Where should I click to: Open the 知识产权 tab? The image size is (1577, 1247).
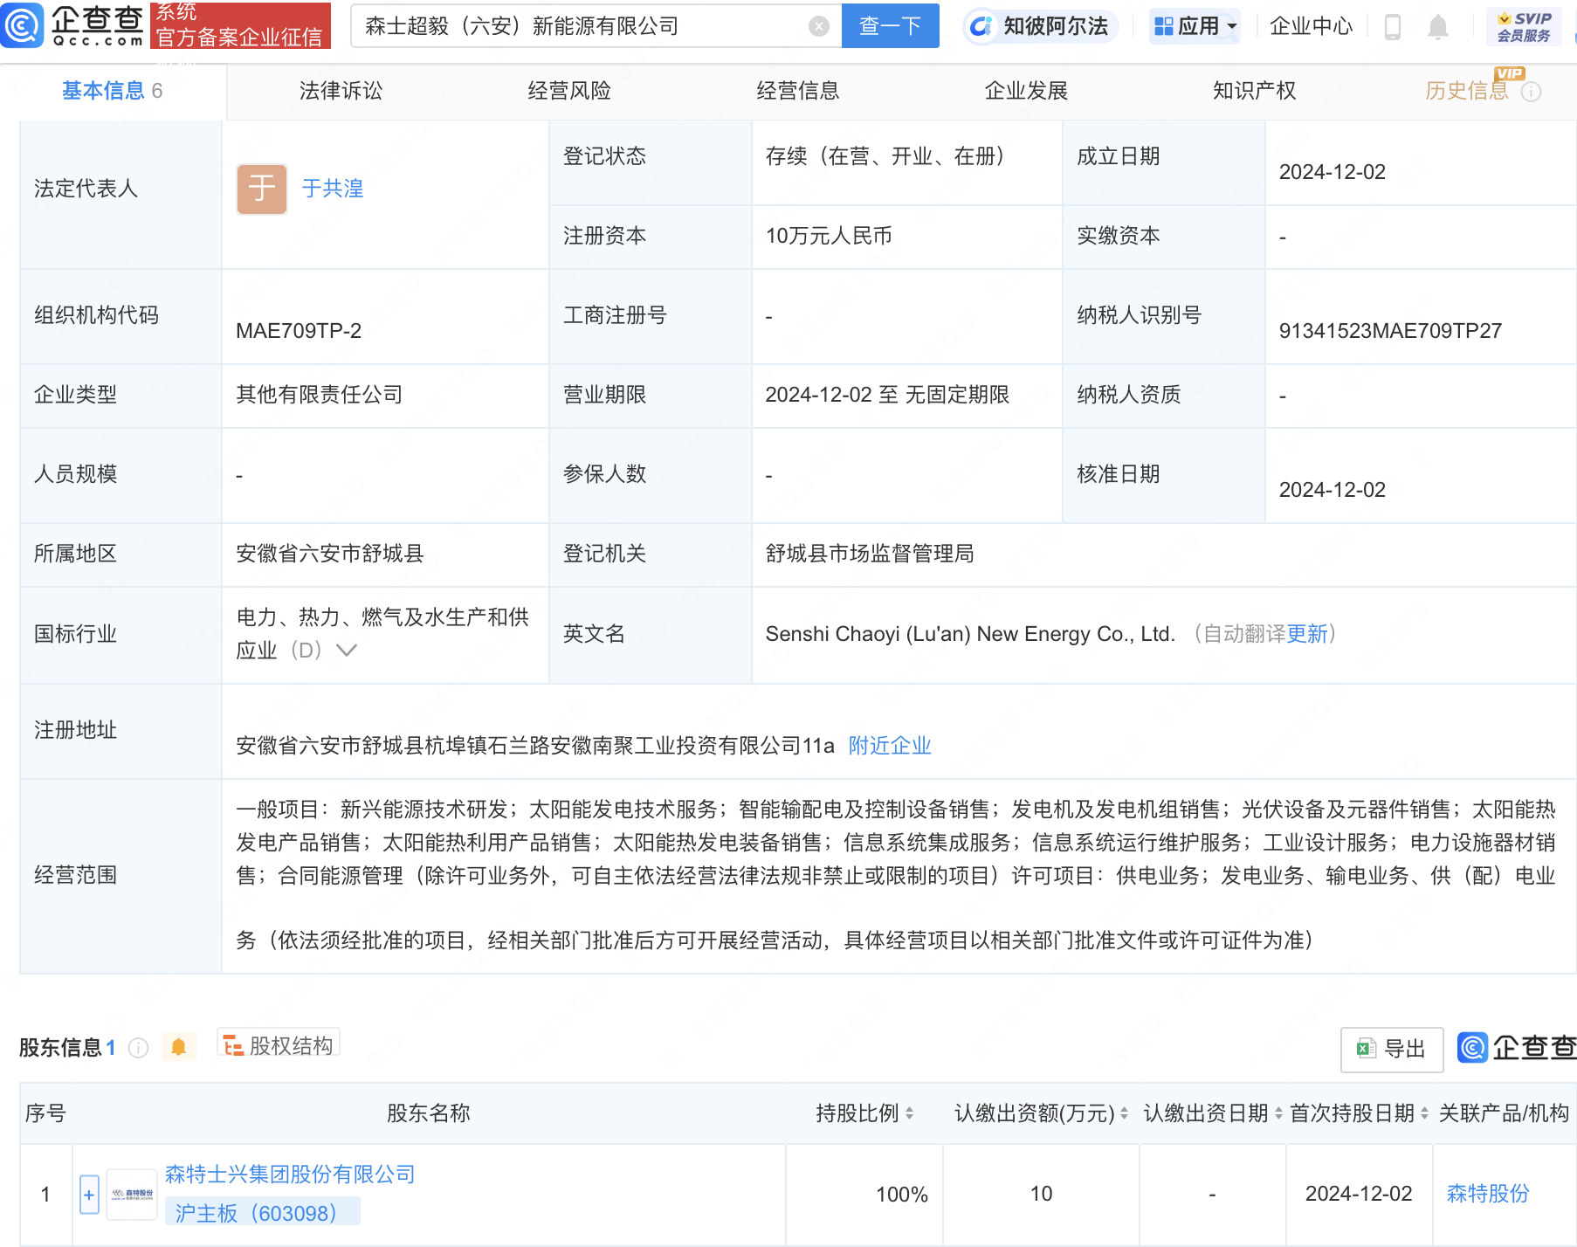pos(1252,90)
